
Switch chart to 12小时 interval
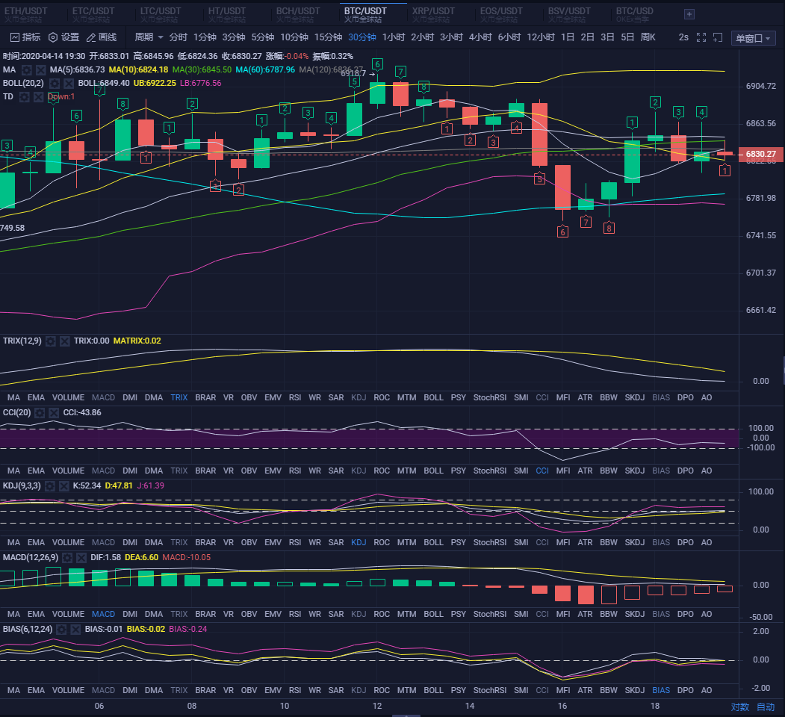541,37
